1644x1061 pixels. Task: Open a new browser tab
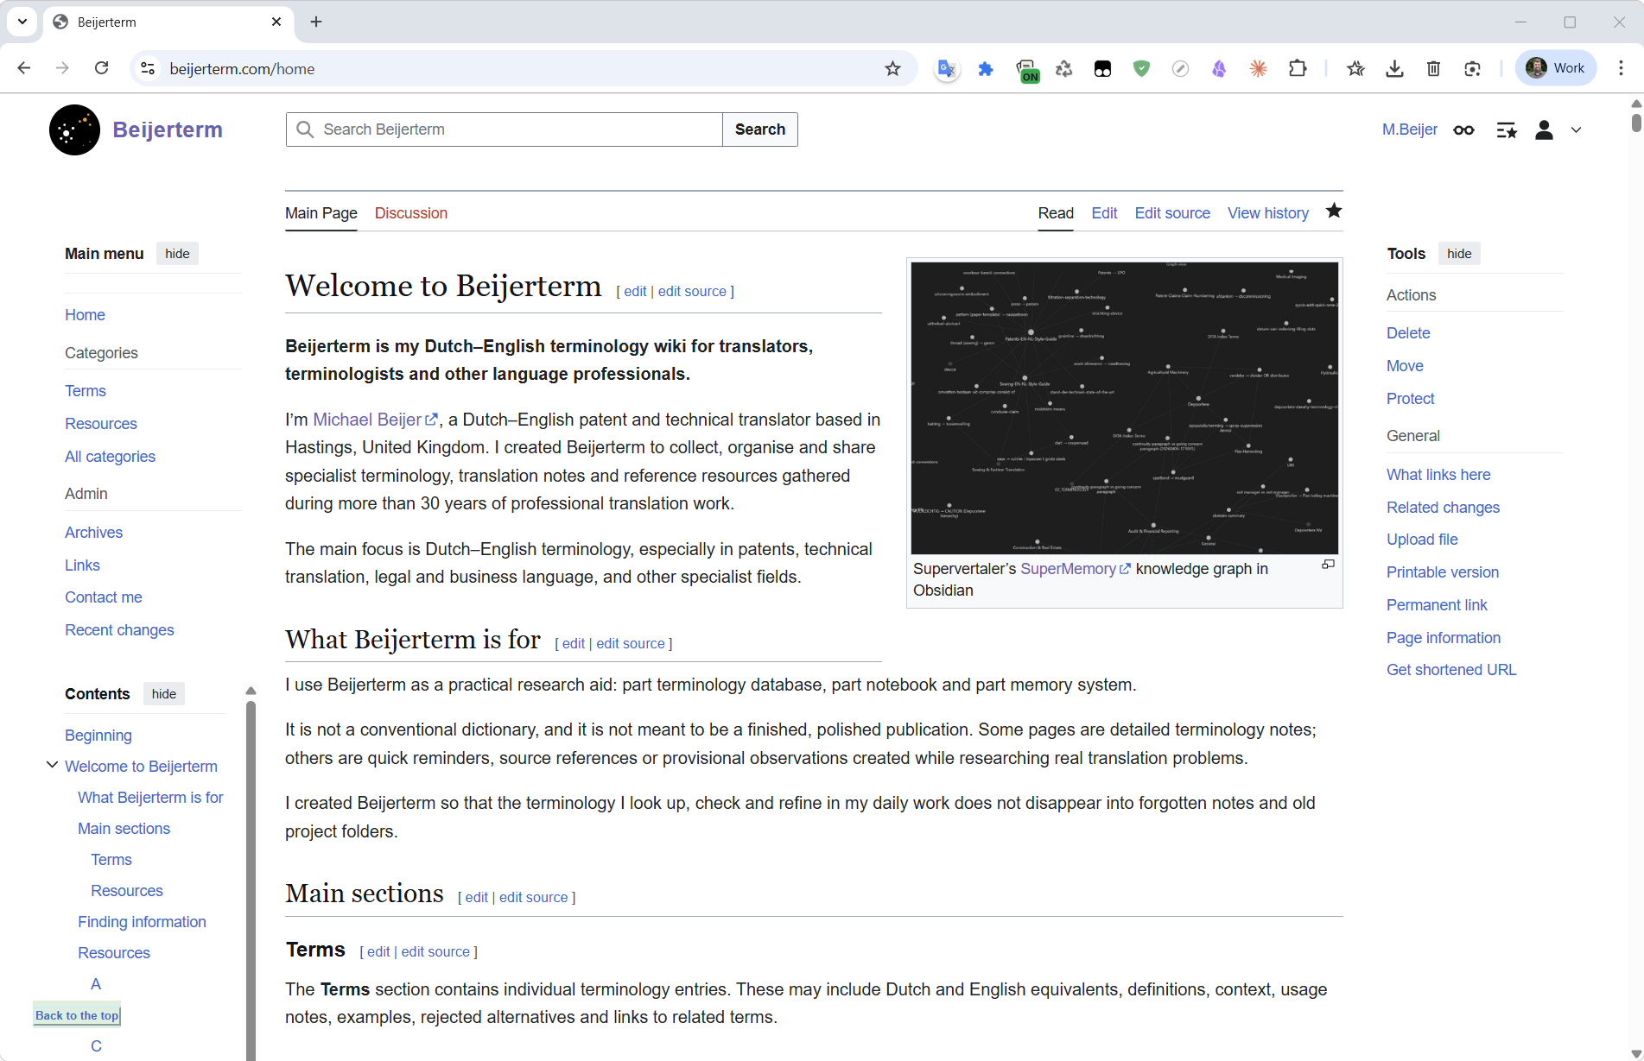tap(316, 22)
